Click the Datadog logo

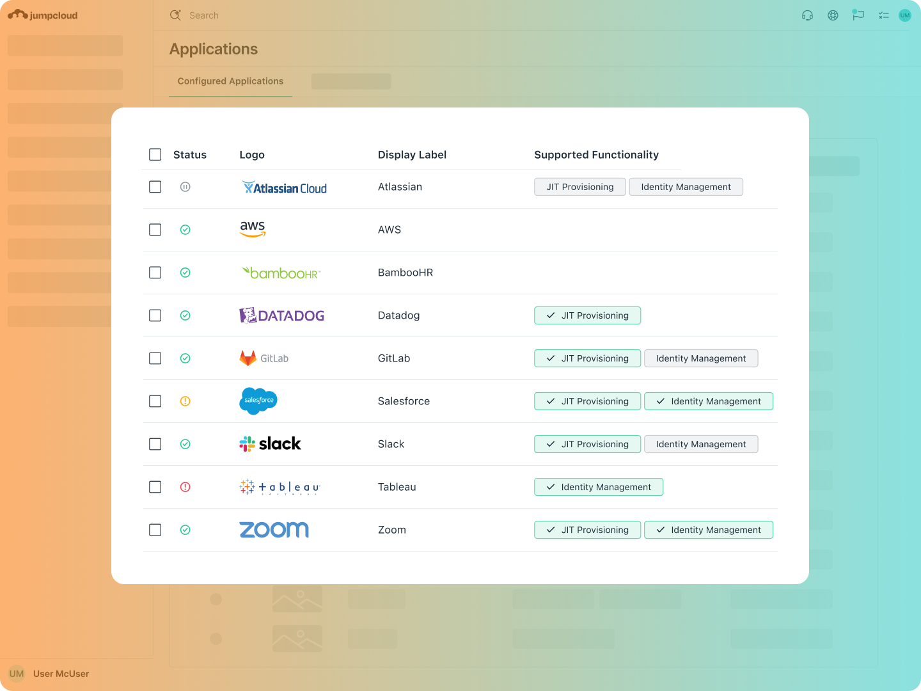[281, 315]
